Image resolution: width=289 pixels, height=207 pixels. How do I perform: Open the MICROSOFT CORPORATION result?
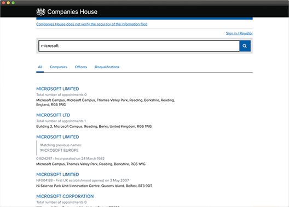tap(65, 196)
